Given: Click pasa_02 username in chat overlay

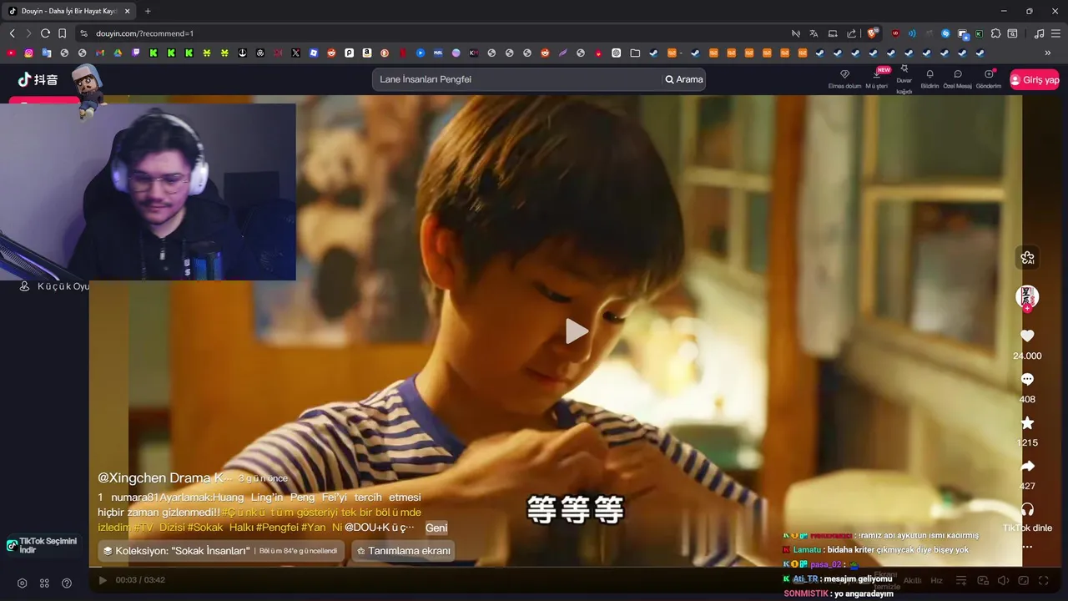Looking at the screenshot, I should [x=825, y=564].
